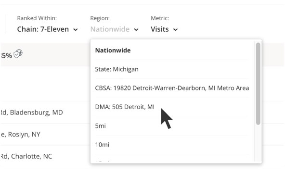Open the Metric Visits dropdown
The image size is (285, 174).
click(164, 29)
